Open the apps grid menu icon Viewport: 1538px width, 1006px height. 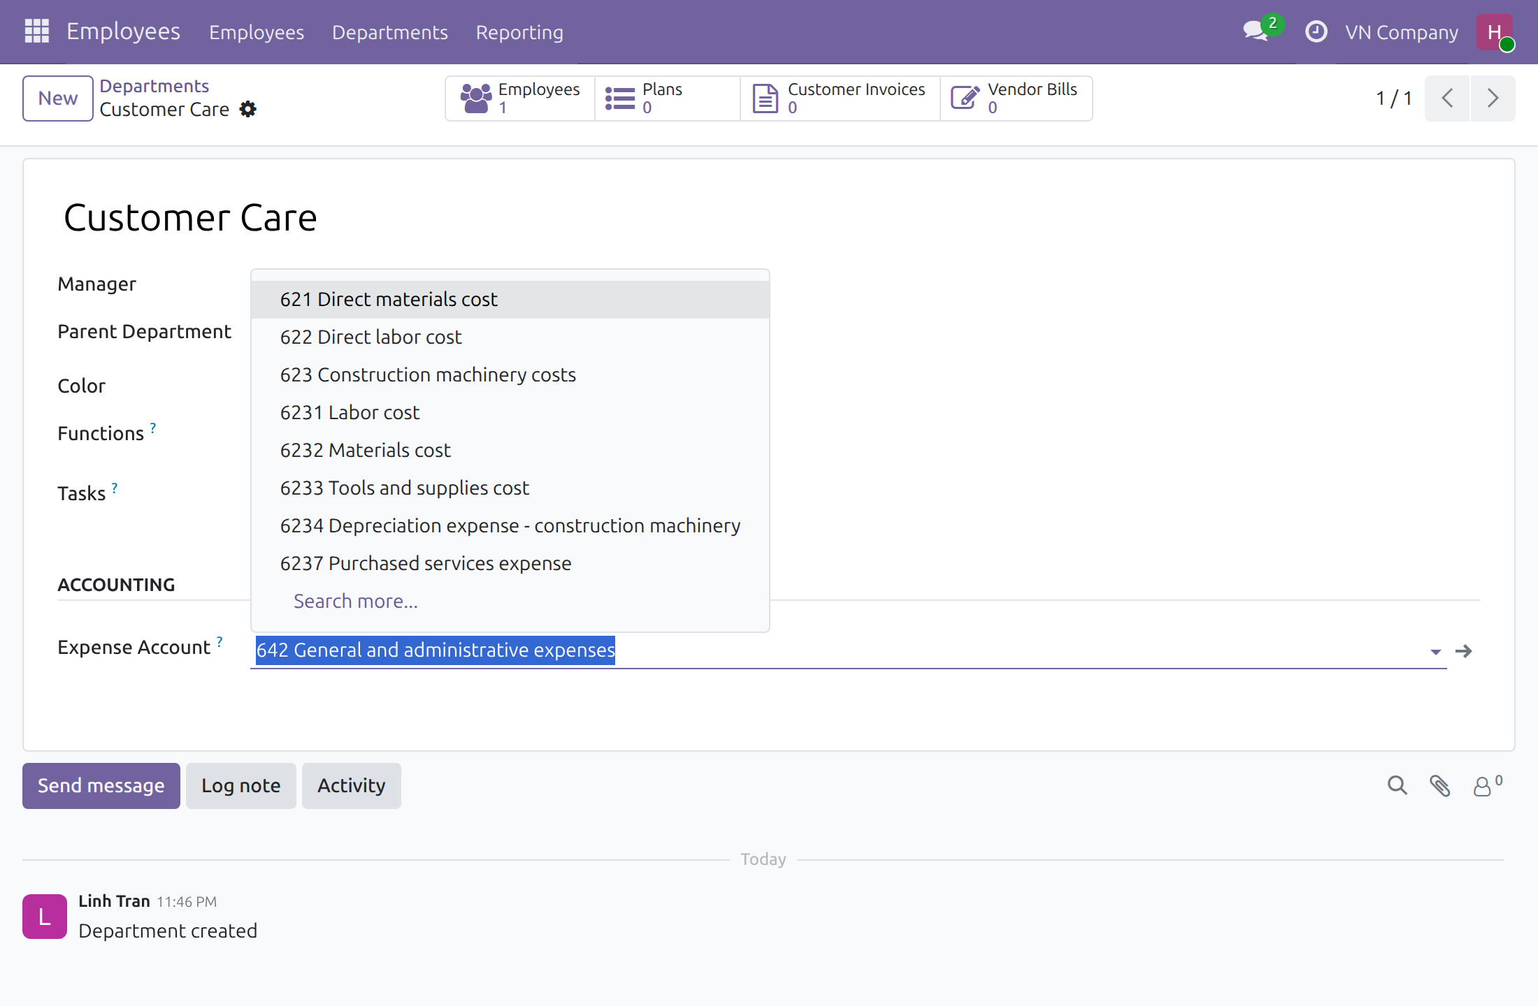tap(37, 31)
